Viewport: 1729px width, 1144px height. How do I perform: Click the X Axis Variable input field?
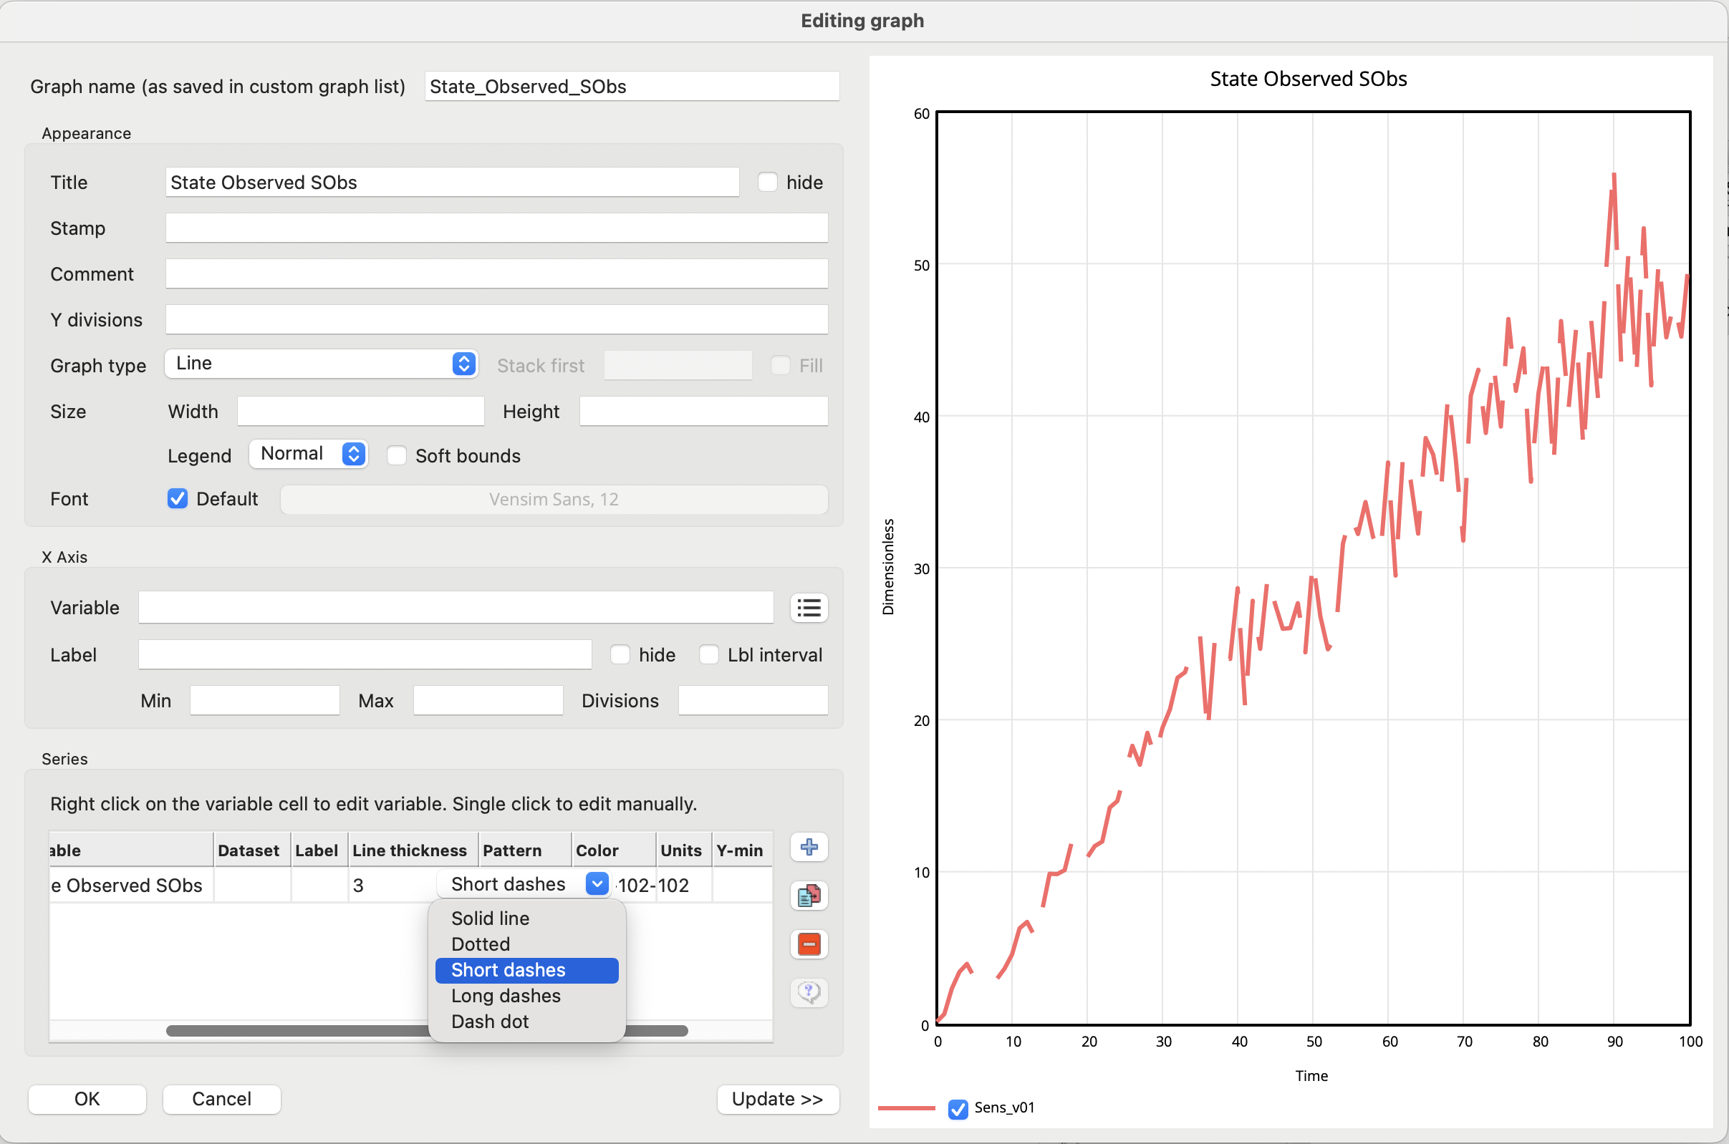pyautogui.click(x=456, y=607)
